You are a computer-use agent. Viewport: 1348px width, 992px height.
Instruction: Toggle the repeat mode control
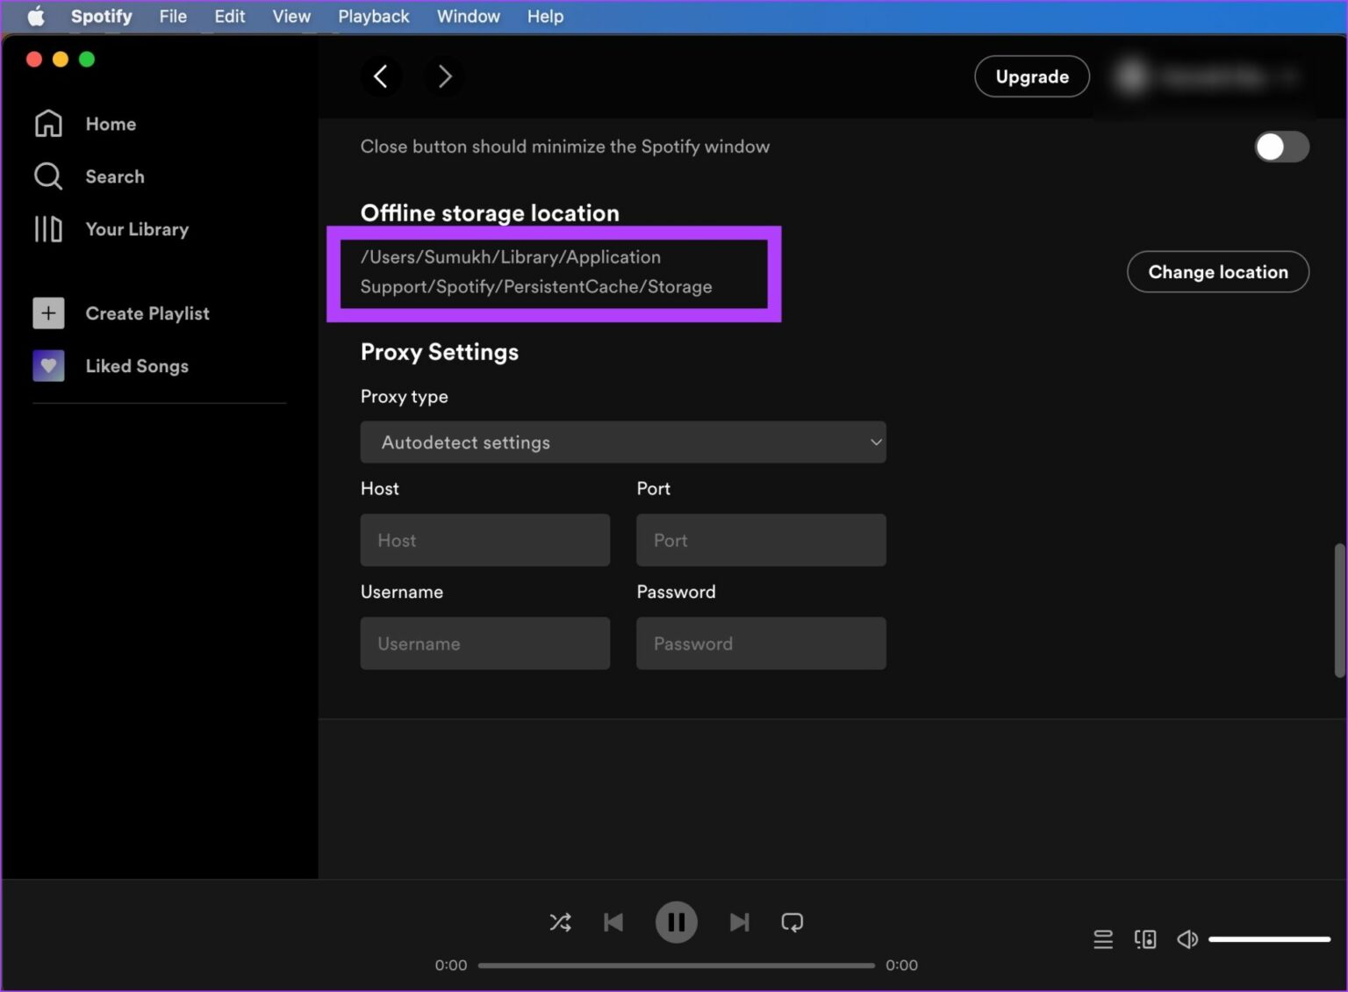click(x=792, y=922)
